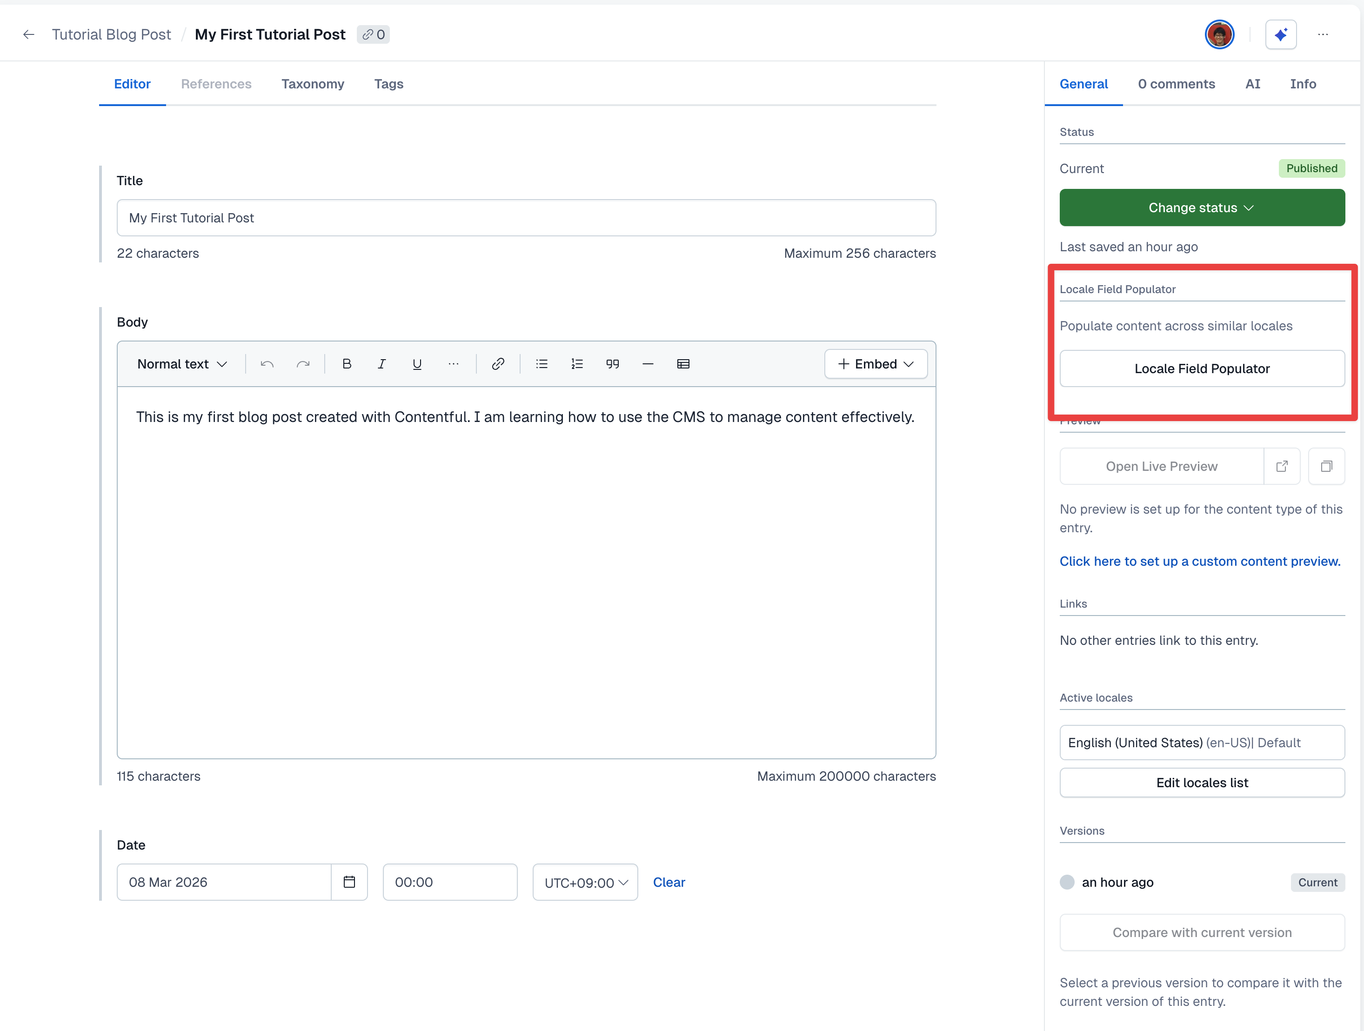Insert a numbered list
This screenshot has width=1364, height=1031.
[x=576, y=364]
